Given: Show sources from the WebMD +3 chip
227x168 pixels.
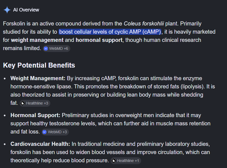Looking at the screenshot, I should 55,132.
